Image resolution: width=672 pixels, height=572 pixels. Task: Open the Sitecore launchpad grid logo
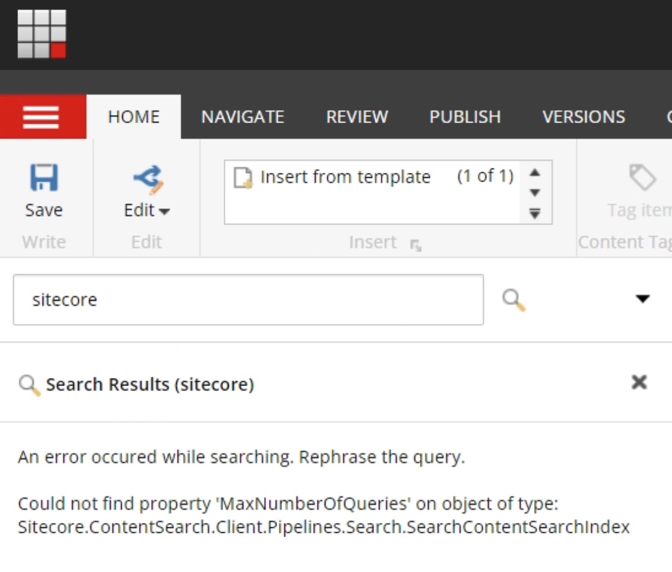click(x=42, y=34)
